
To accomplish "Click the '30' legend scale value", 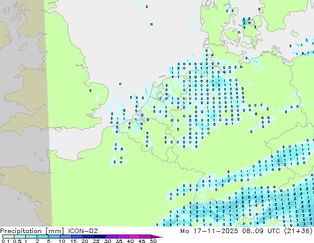I will 107,241.
